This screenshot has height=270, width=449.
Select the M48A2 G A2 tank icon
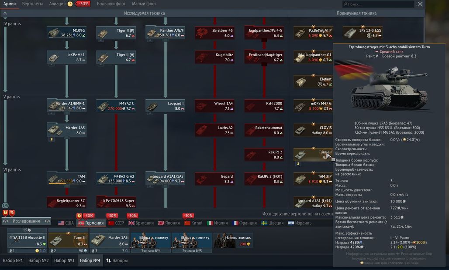pos(116,179)
